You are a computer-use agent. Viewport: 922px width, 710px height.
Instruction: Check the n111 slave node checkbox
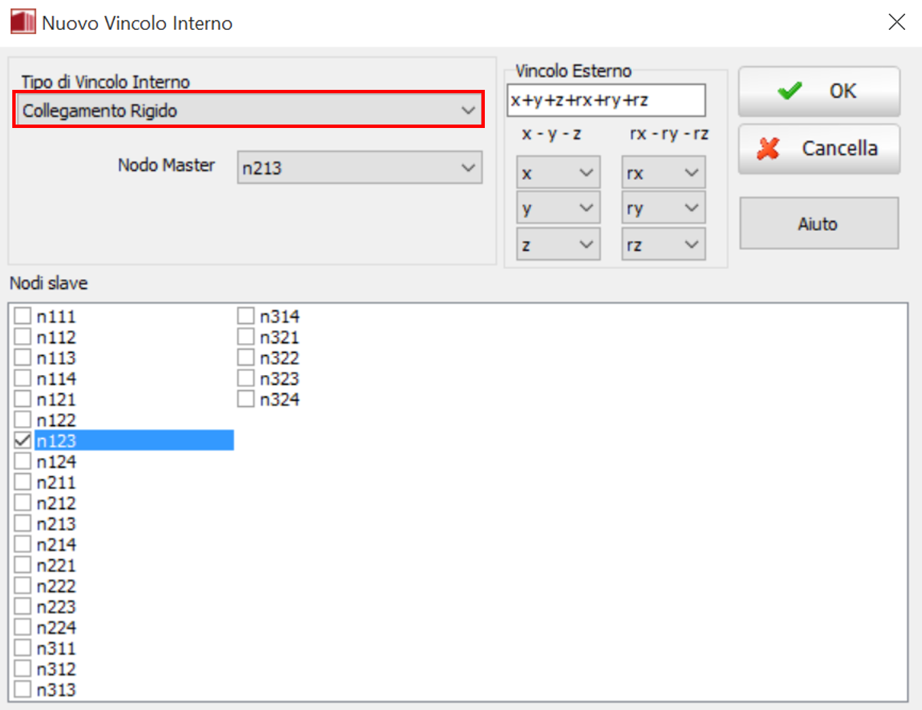22,316
